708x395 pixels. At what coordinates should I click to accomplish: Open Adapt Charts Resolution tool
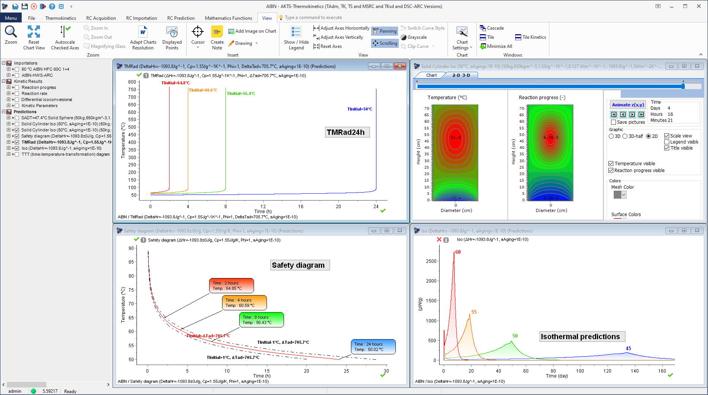tap(143, 32)
